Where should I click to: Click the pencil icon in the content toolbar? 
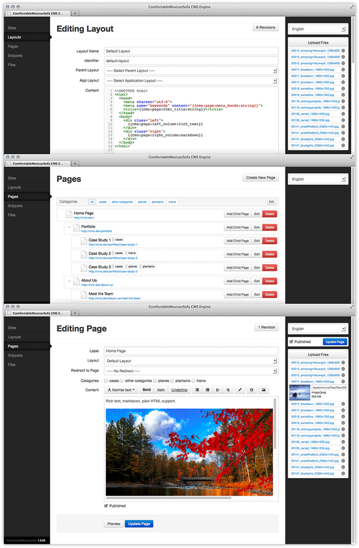point(239,390)
